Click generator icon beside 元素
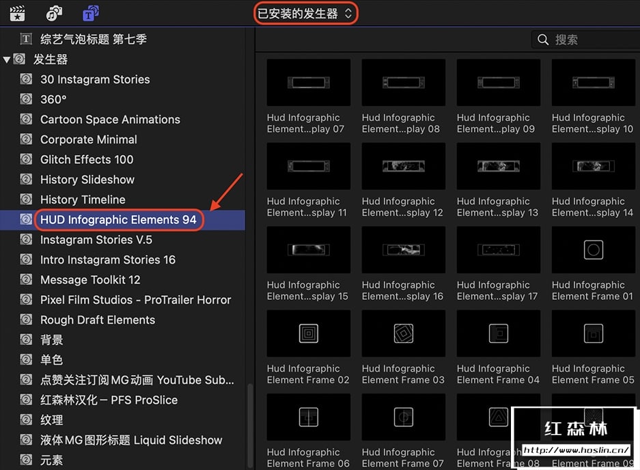The width and height of the screenshot is (640, 470). point(26,460)
